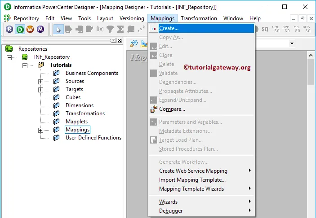Select the Dimensions tree item
The height and width of the screenshot is (218, 316).
pos(80,105)
